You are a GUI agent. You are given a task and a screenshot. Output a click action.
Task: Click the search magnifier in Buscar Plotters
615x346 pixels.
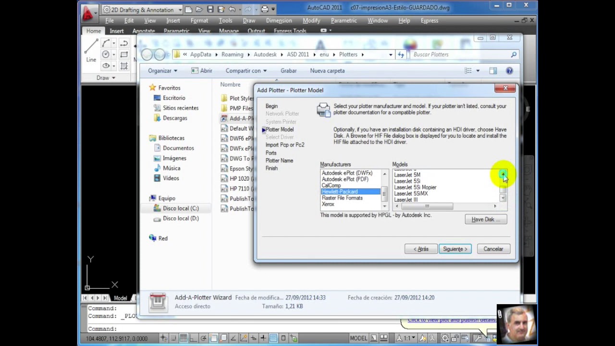point(514,54)
